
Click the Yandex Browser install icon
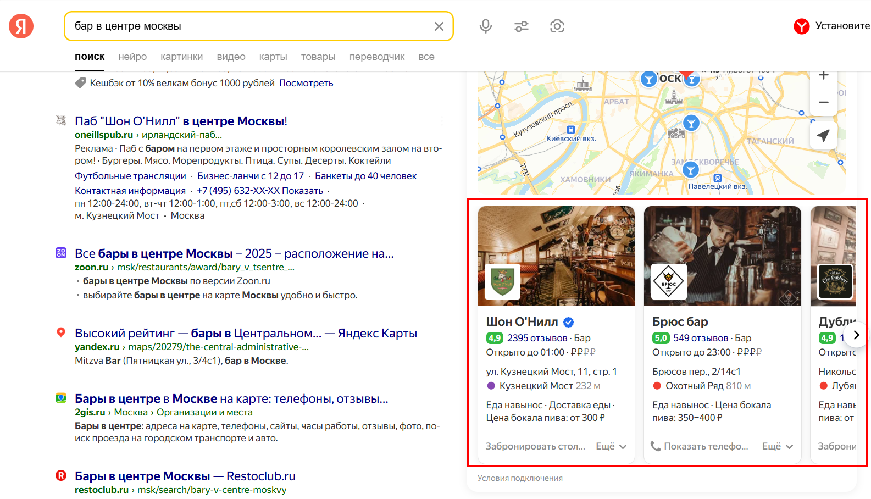802,26
